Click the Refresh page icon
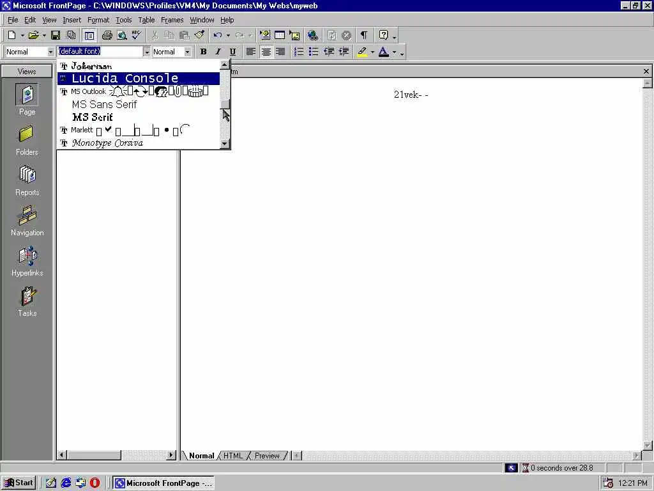Screen dimensions: 654x491 pos(331,36)
